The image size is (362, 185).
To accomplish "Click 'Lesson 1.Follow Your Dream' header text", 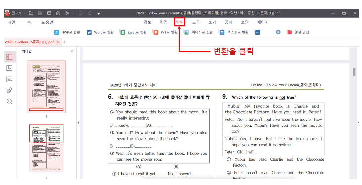I will click(275, 85).
